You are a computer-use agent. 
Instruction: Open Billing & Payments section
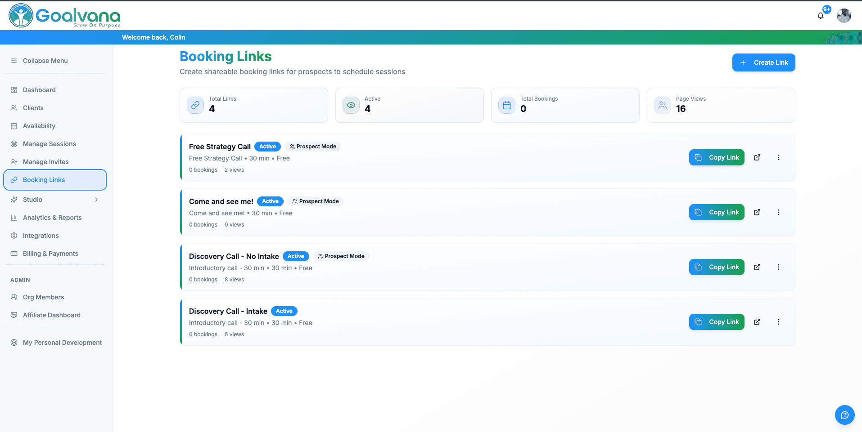click(50, 254)
